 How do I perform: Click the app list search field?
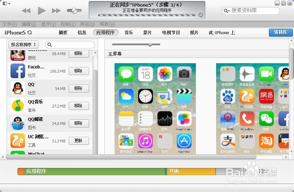pyautogui.click(x=70, y=45)
